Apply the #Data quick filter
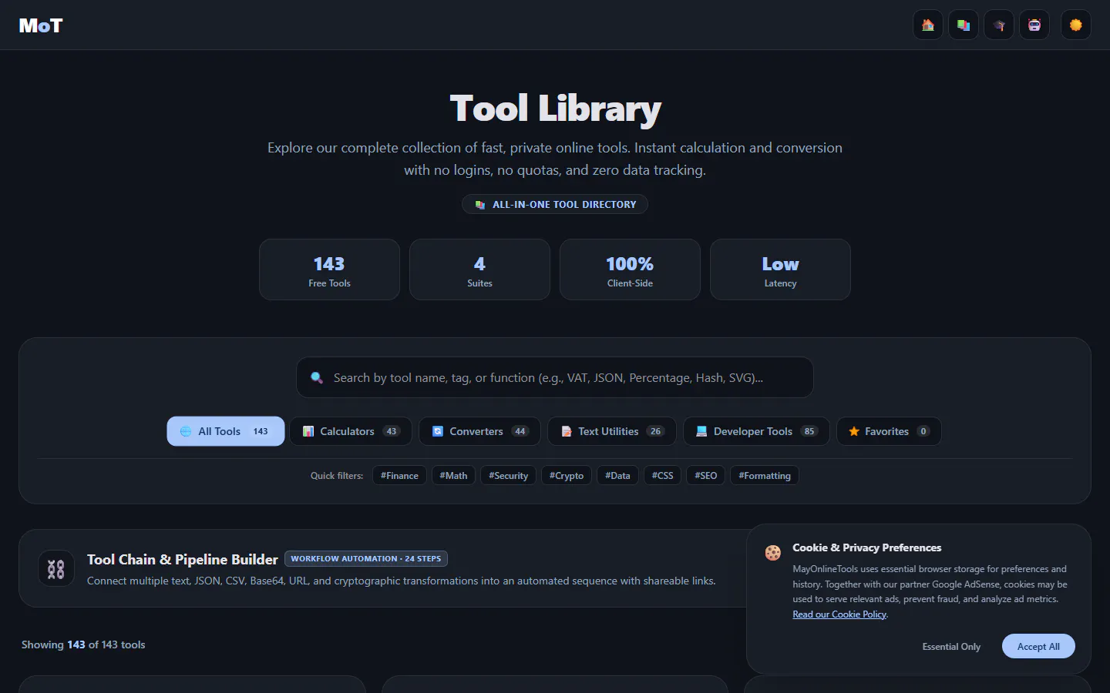This screenshot has width=1110, height=693. pyautogui.click(x=617, y=476)
